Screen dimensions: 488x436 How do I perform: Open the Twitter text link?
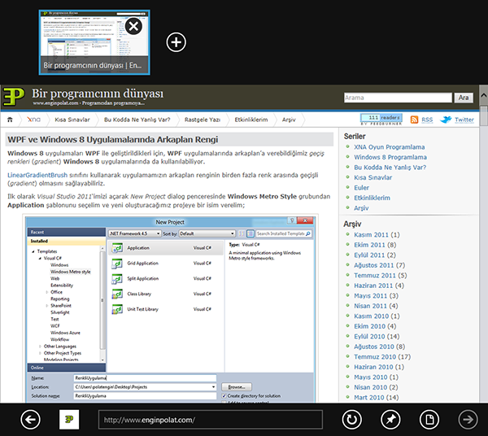(464, 120)
